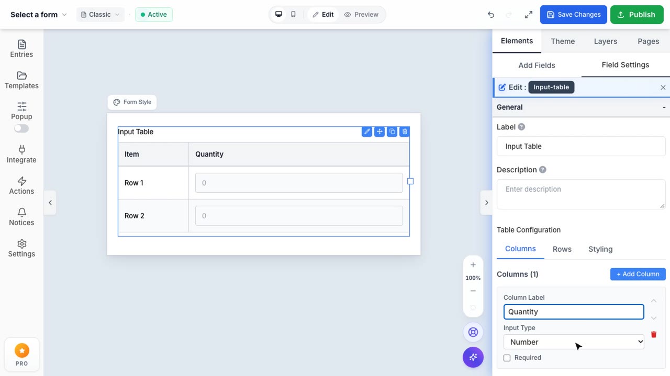Undo the last change
Viewport: 670px width, 376px height.
[x=491, y=15]
